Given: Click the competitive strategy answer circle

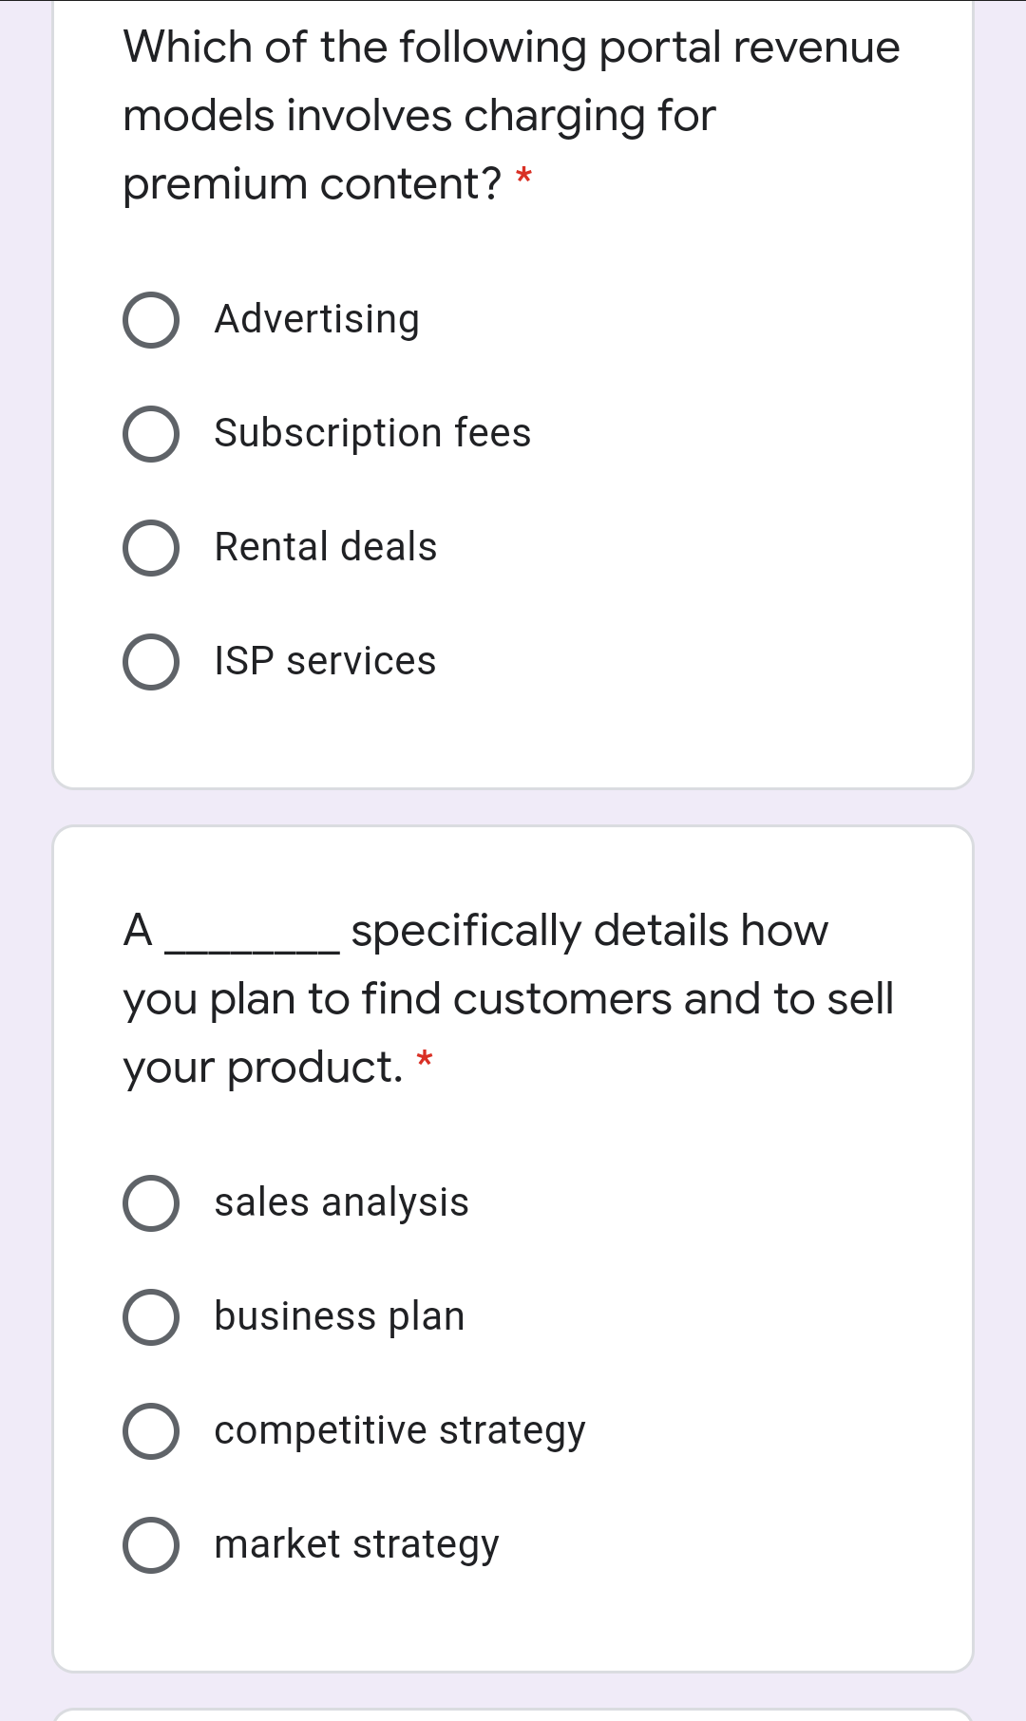Looking at the screenshot, I should [x=152, y=1431].
